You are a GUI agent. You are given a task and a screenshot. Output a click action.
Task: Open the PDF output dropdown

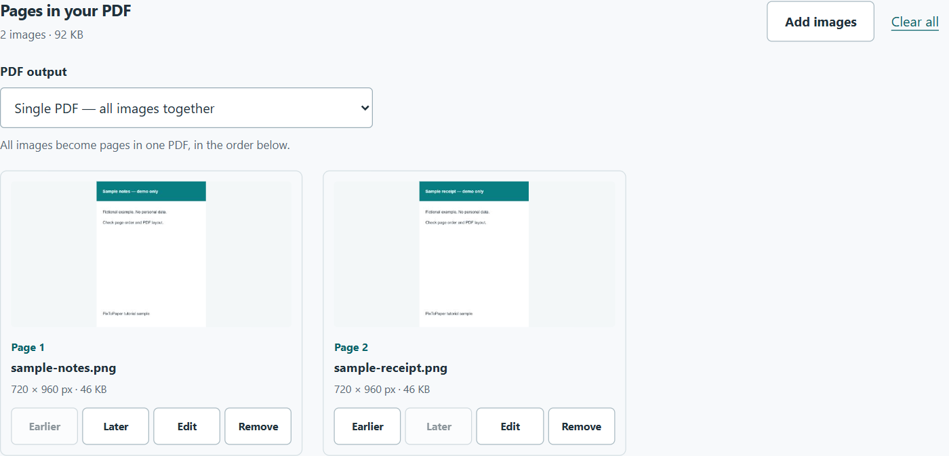pyautogui.click(x=186, y=108)
